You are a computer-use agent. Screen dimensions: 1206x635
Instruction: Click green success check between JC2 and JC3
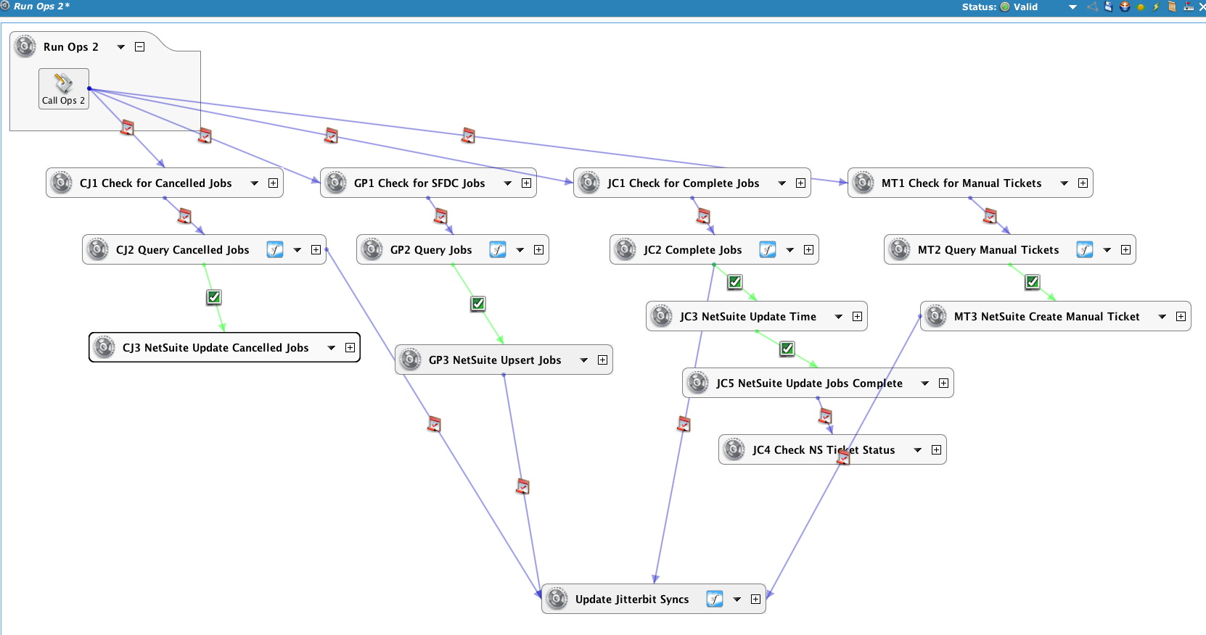coord(735,282)
